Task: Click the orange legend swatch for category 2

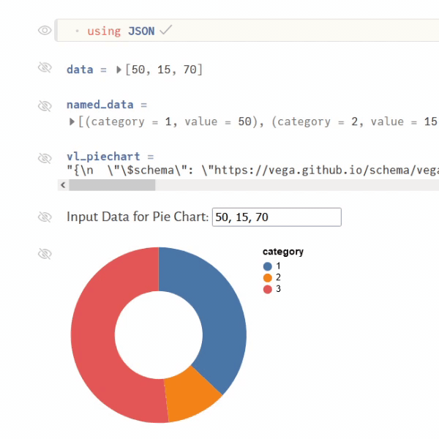Action: coord(268,278)
